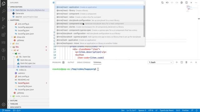The width and height of the screenshot is (200, 112).
Task: Add a new terminal with plus icon
Action: tap(177, 62)
